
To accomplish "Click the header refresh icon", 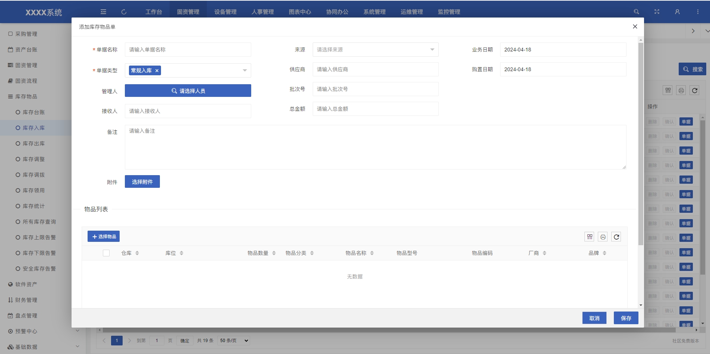I will coord(124,12).
